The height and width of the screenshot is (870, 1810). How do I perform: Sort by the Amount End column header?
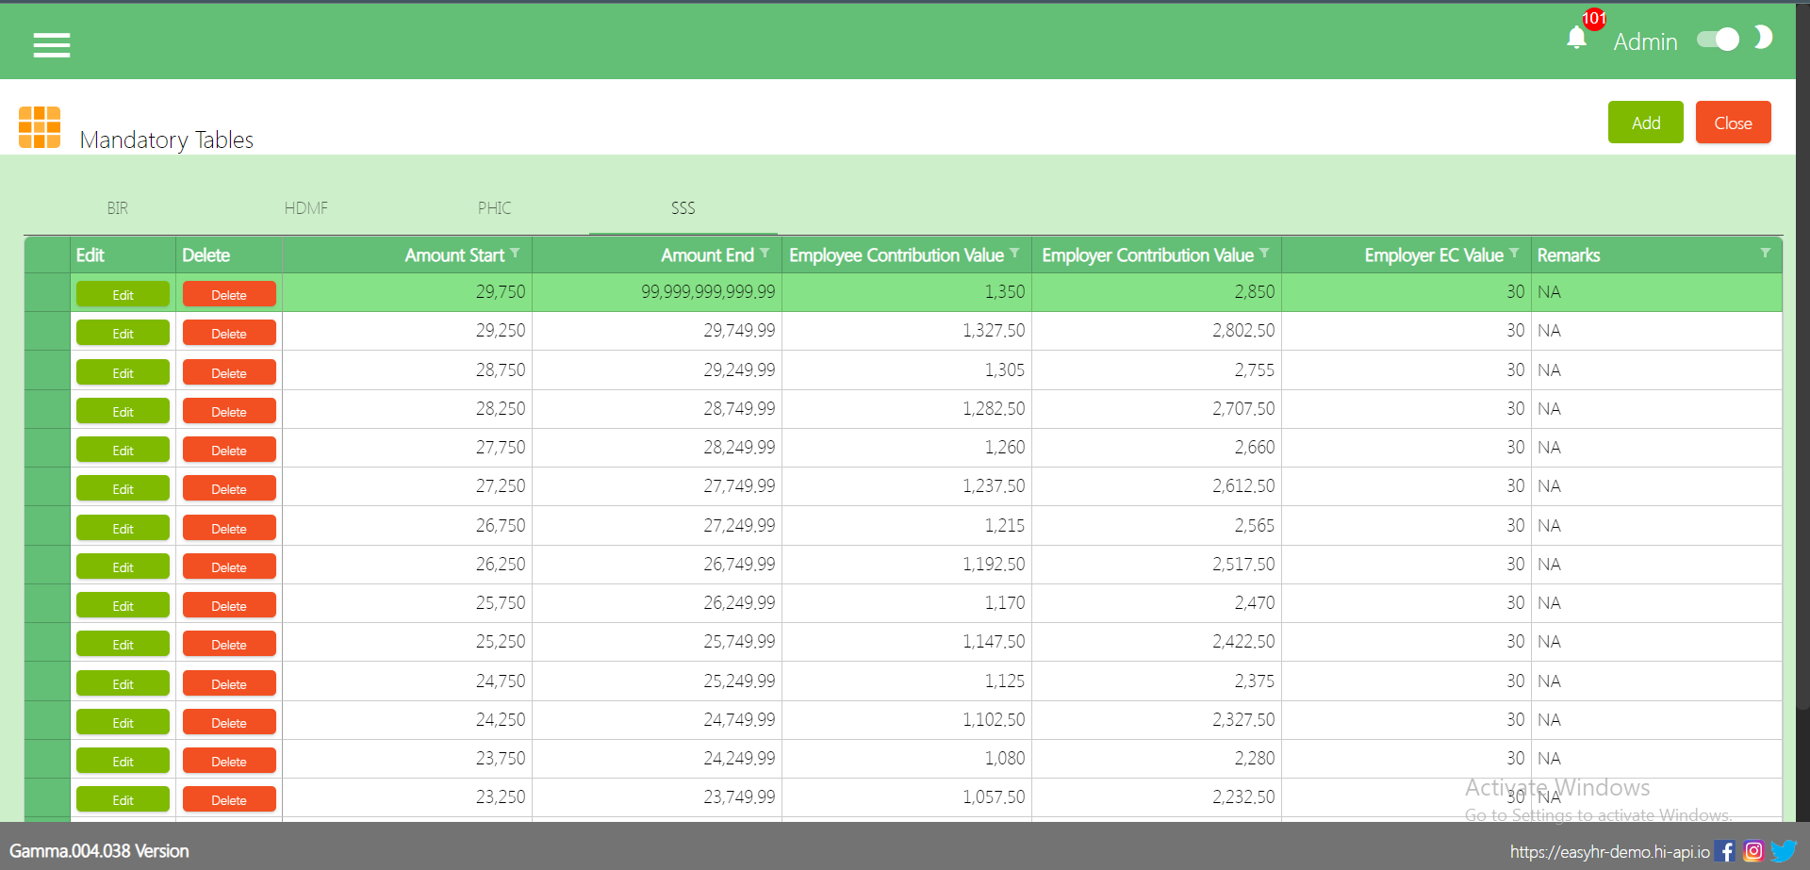pos(707,255)
